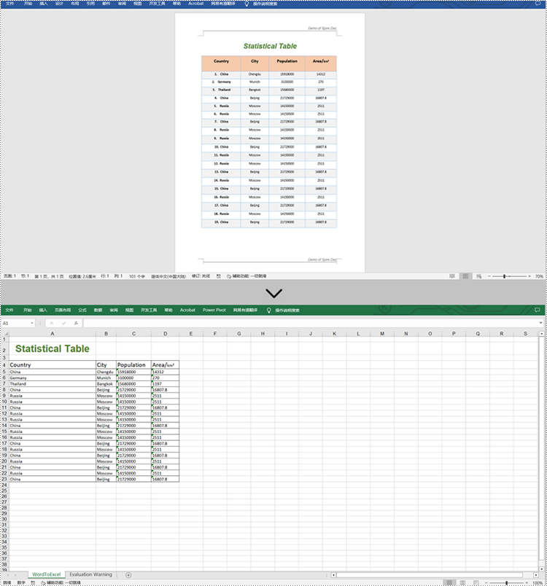The height and width of the screenshot is (586, 547).
Task: Click the insert function fx icon
Action: (x=76, y=323)
